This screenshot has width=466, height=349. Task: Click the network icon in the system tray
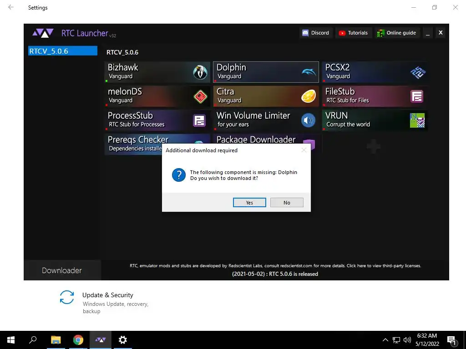click(396, 340)
